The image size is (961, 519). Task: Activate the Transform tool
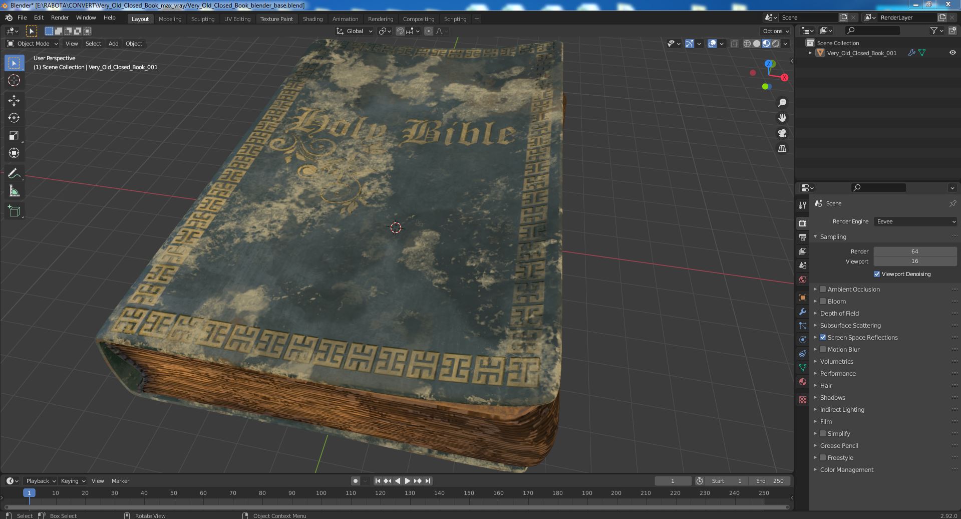click(x=14, y=153)
